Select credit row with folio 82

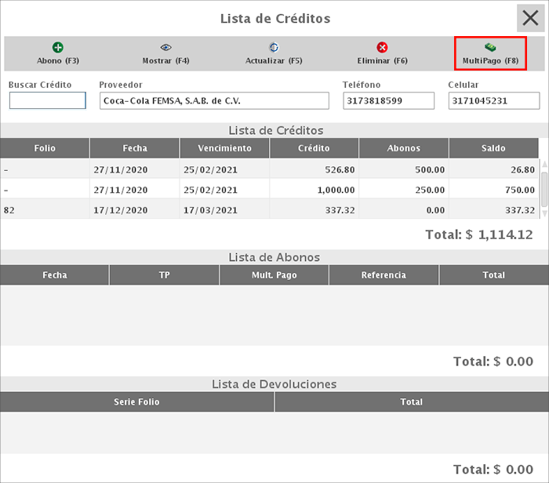(270, 210)
